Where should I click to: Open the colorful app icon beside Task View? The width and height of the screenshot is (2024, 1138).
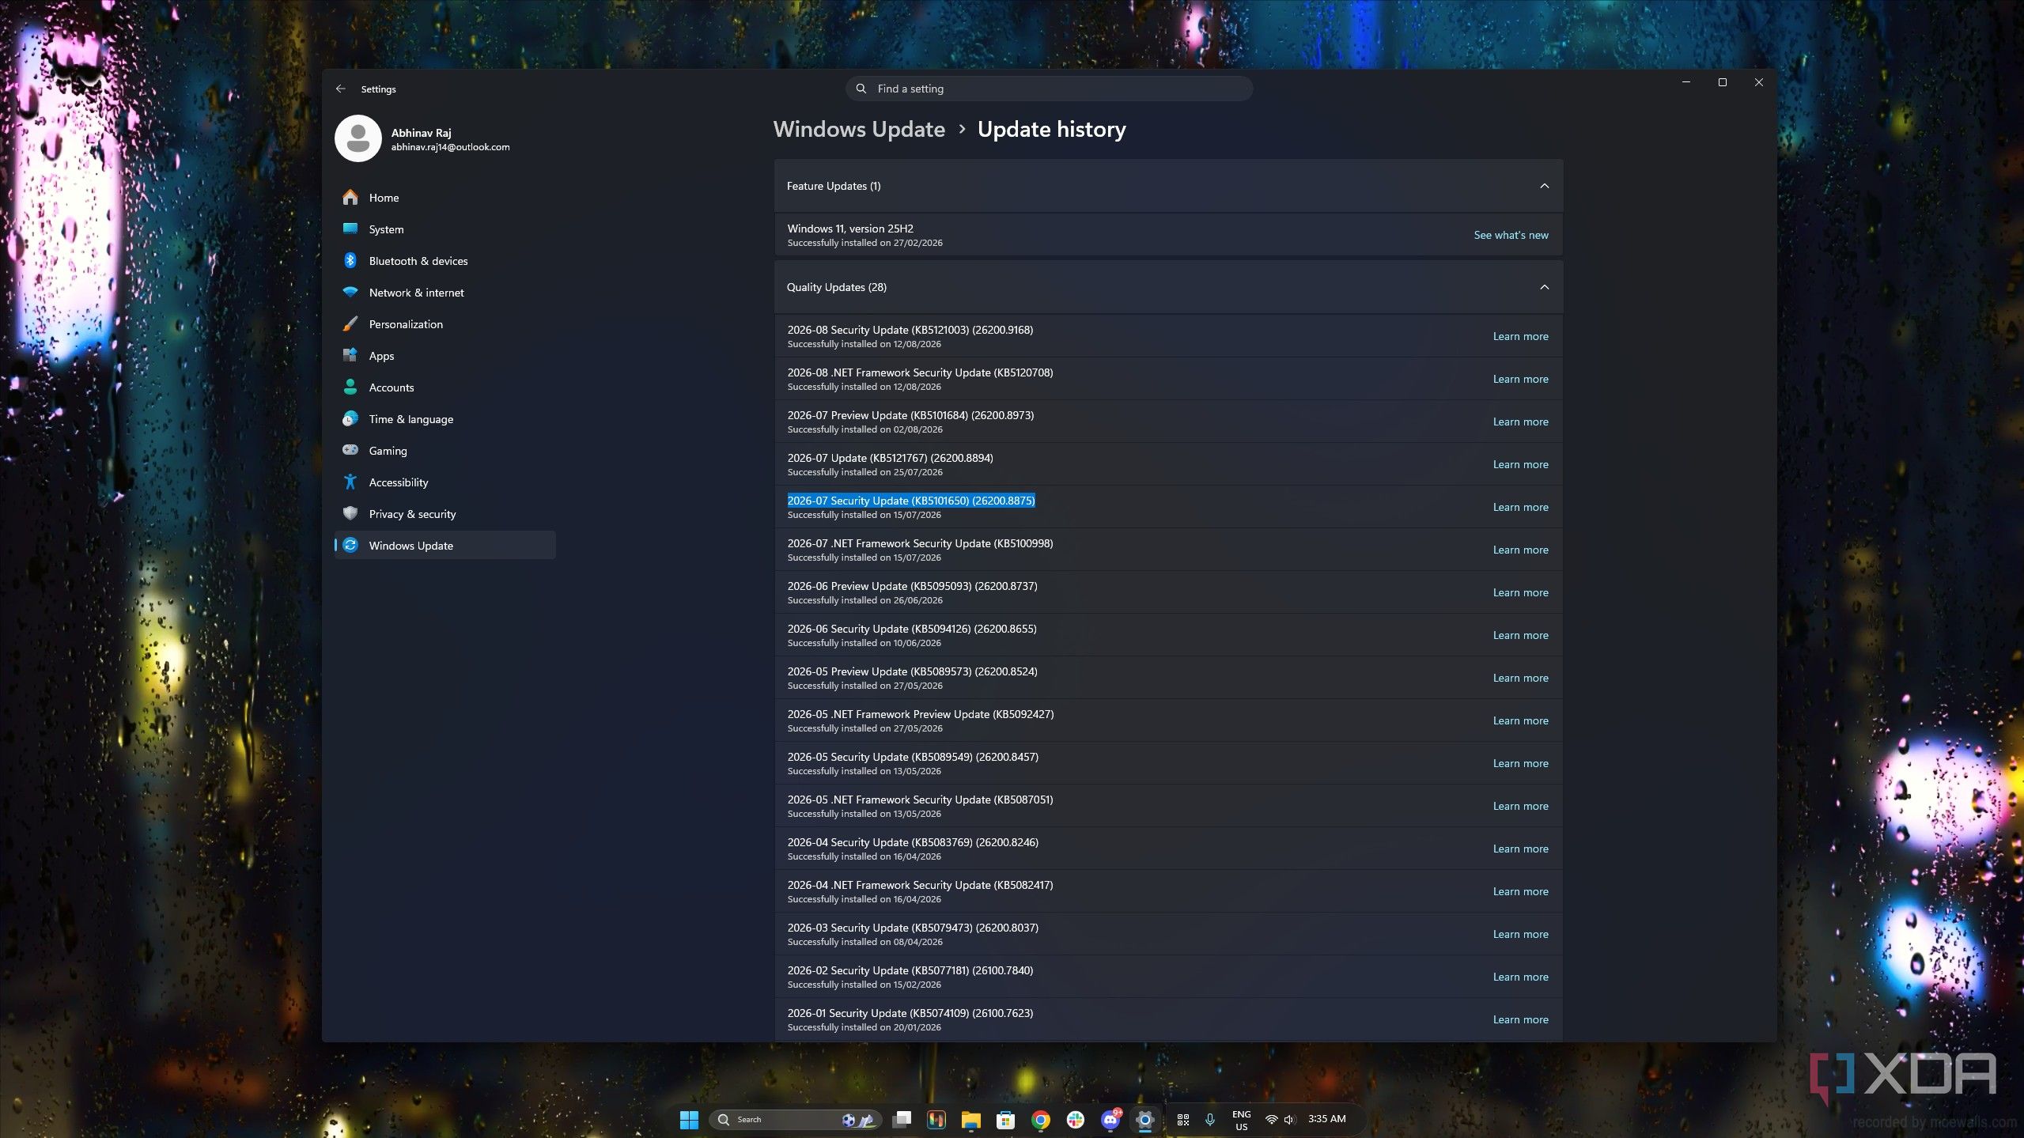click(x=936, y=1119)
